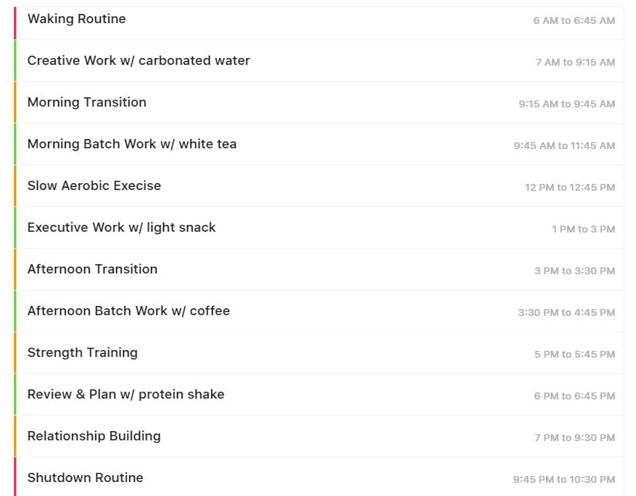Select the Relationship Building entry
This screenshot has width=636, height=496.
(x=320, y=436)
